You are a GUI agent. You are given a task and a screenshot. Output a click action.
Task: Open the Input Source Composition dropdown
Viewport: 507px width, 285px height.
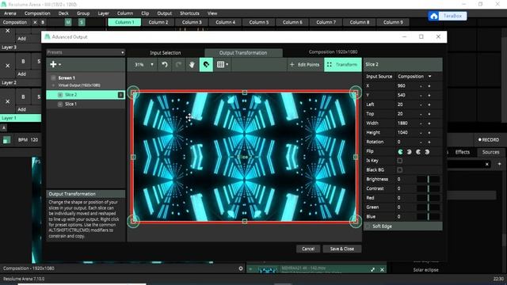tap(414, 77)
